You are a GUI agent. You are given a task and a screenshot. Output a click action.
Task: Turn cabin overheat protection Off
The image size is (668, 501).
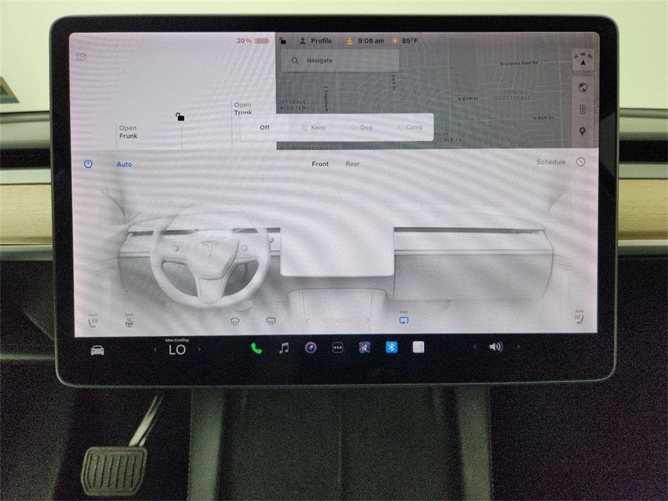[265, 127]
